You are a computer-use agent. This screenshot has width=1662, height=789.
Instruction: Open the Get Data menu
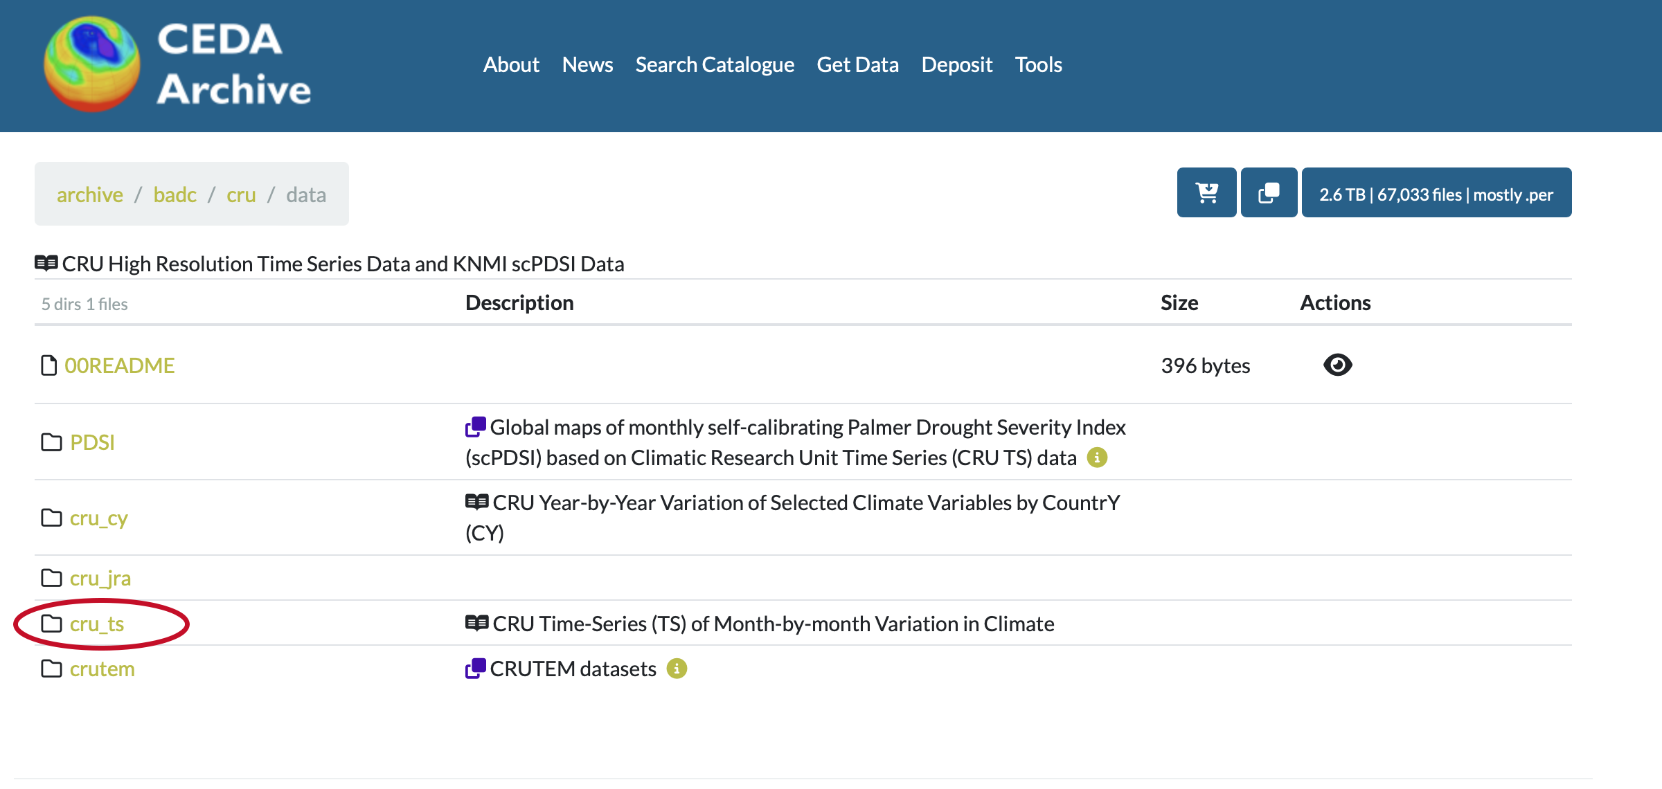857,64
